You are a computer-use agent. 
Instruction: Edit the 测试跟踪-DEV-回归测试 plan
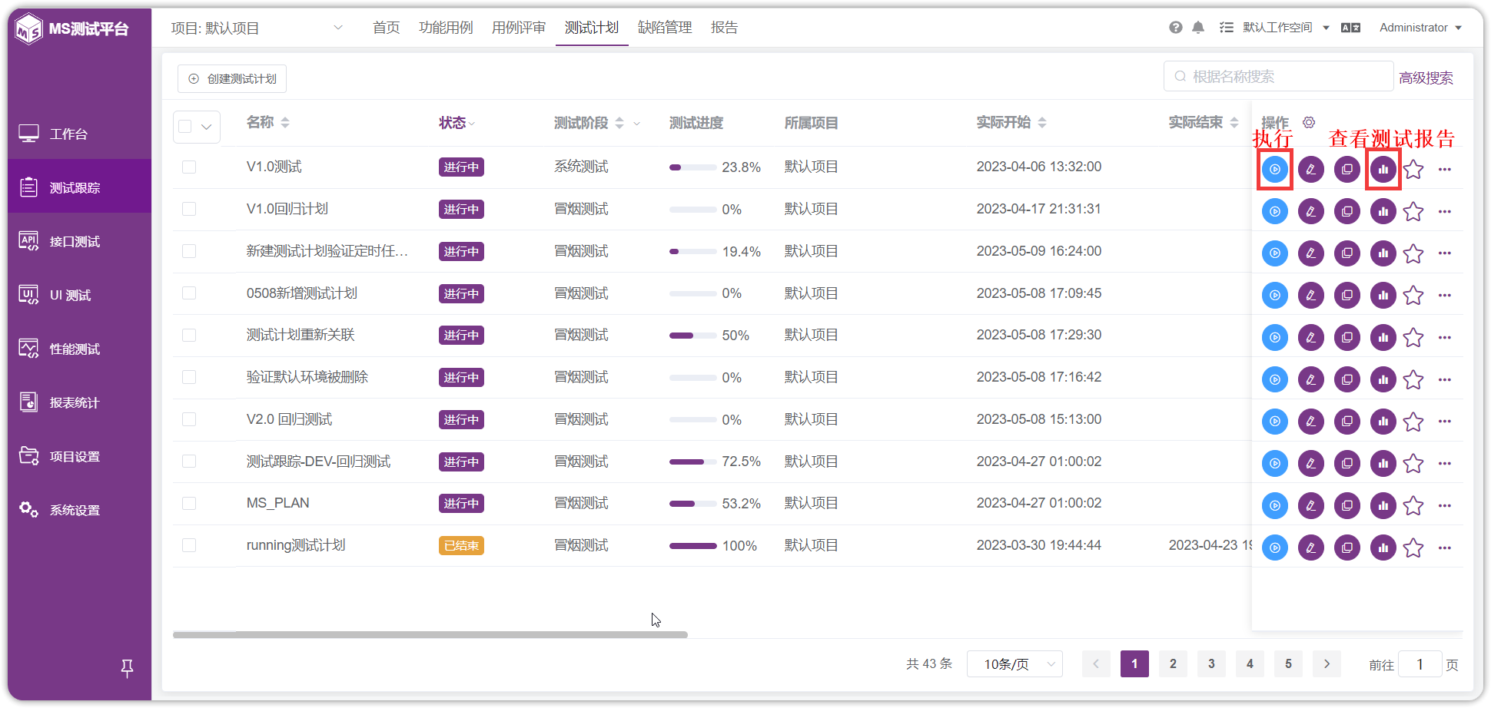[1310, 463]
